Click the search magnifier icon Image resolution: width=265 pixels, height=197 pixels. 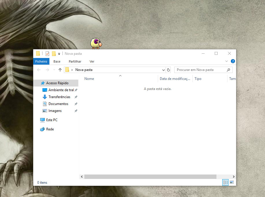(x=228, y=70)
